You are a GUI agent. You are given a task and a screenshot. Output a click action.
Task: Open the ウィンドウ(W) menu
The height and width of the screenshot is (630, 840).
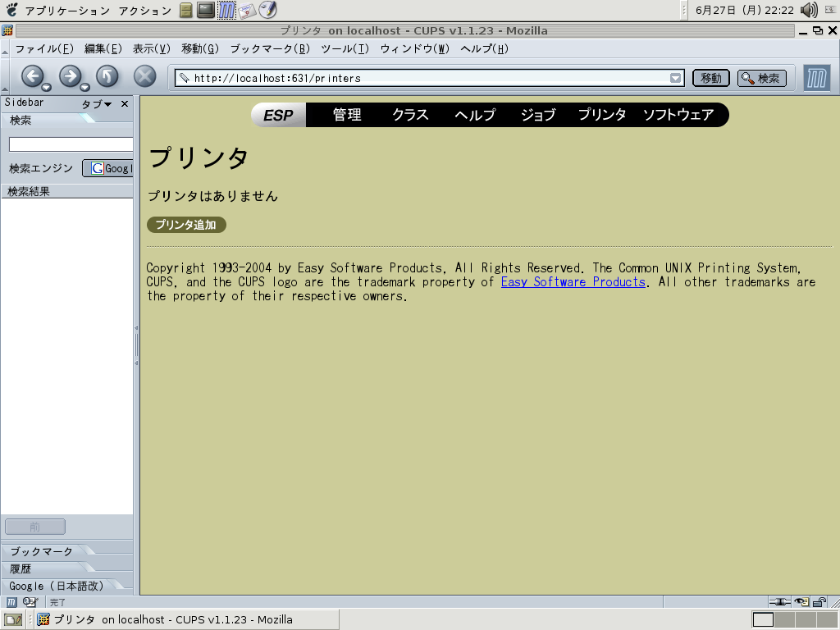click(x=414, y=48)
